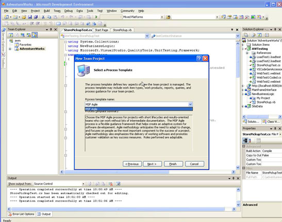Click the Finish button in dialog
The image size is (282, 222).
173,164
